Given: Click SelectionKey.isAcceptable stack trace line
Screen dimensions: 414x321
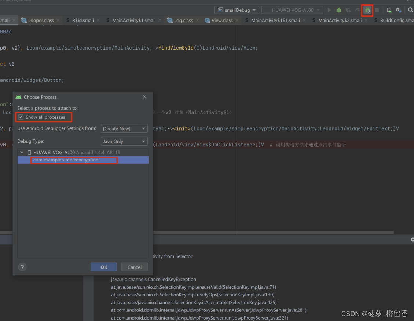Looking at the screenshot, I should coord(194,302).
